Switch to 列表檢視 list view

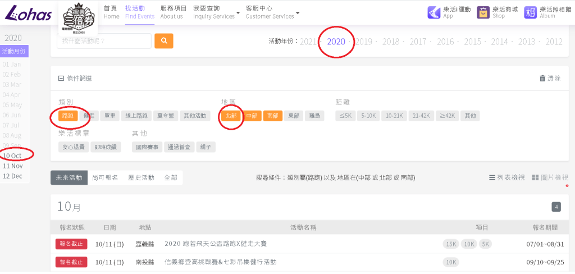pyautogui.click(x=507, y=177)
